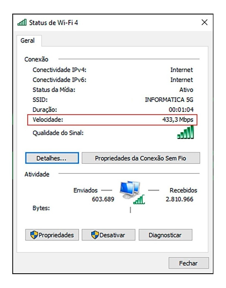Click the IPv4 connectivity Internet value
The image size is (226, 288).
[x=182, y=70]
